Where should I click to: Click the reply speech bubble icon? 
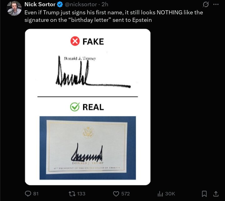tap(28, 194)
